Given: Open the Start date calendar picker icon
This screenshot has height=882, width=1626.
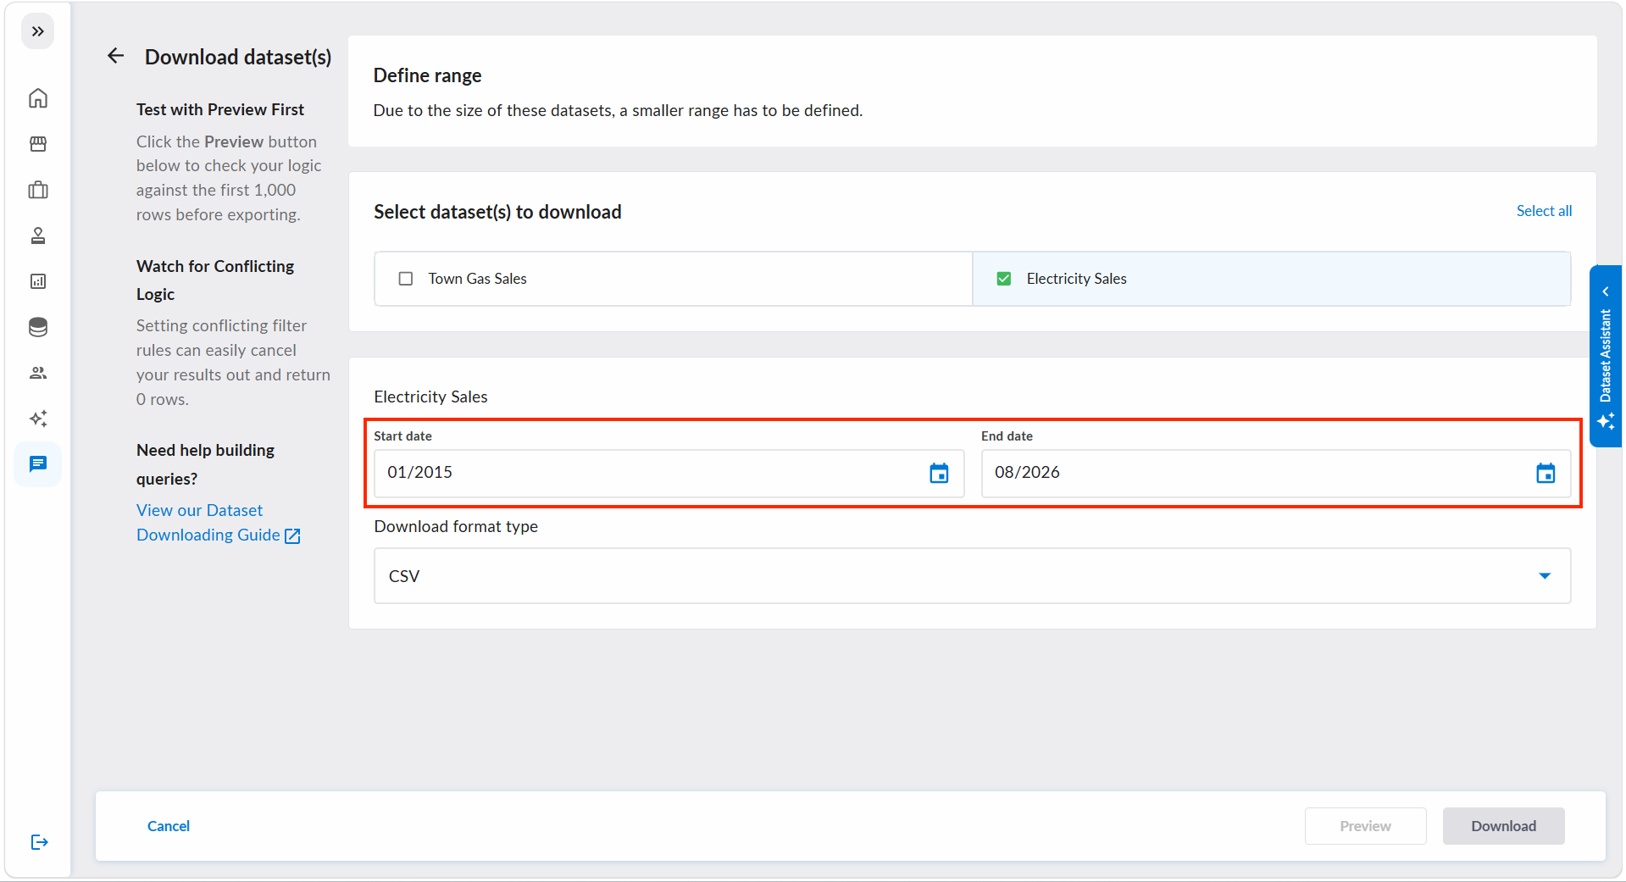Looking at the screenshot, I should point(939,473).
